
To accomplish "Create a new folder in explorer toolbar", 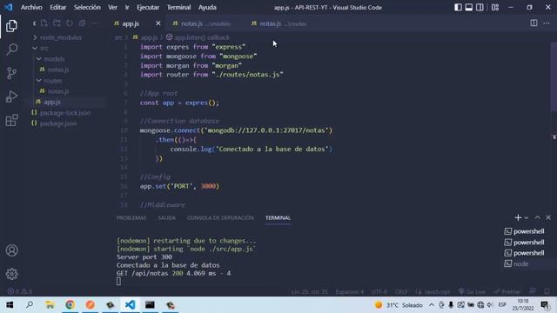I will [57, 23].
